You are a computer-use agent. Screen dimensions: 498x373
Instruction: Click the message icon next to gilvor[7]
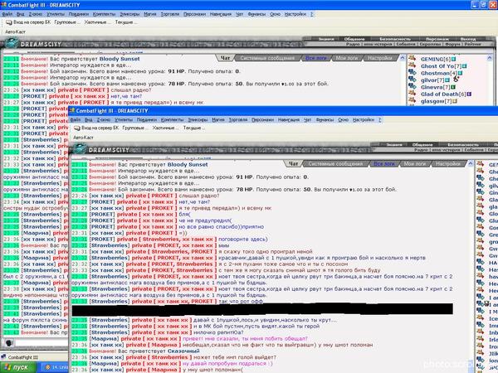413,80
